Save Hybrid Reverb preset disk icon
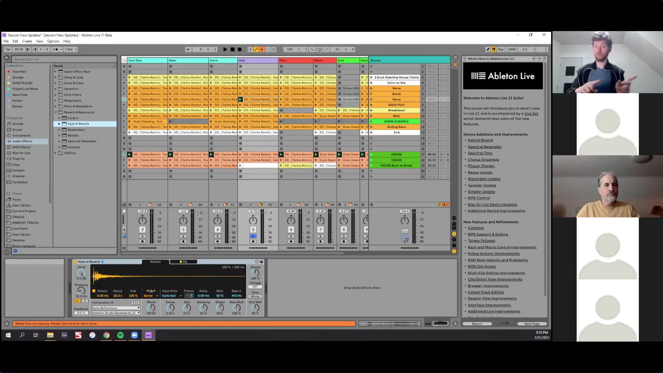This screenshot has height=373, width=663. pyautogui.click(x=261, y=262)
